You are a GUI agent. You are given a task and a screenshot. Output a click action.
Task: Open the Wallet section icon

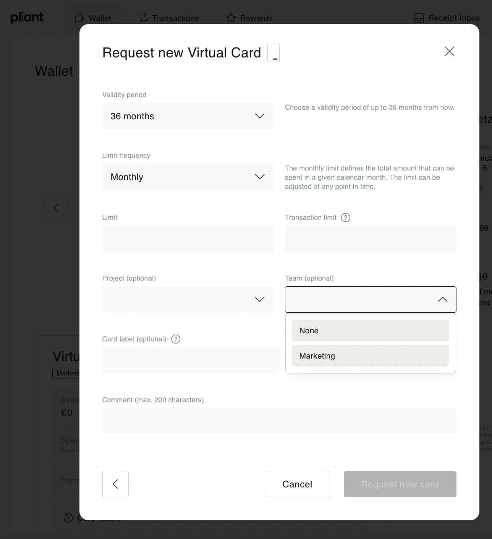pyautogui.click(x=79, y=18)
